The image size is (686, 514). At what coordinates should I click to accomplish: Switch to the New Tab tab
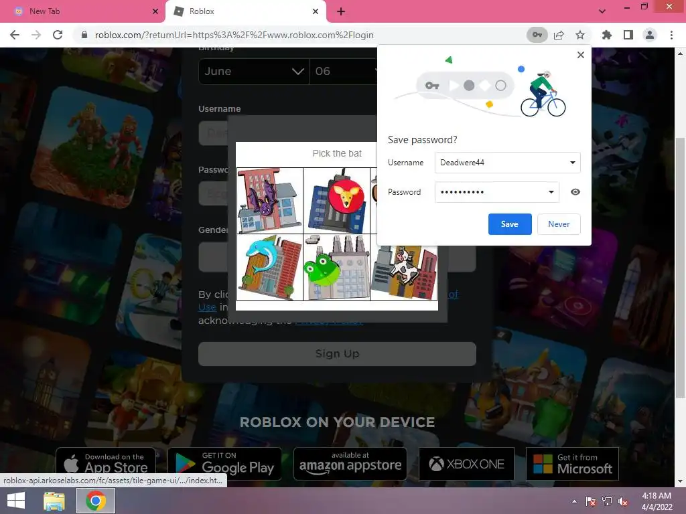82,11
